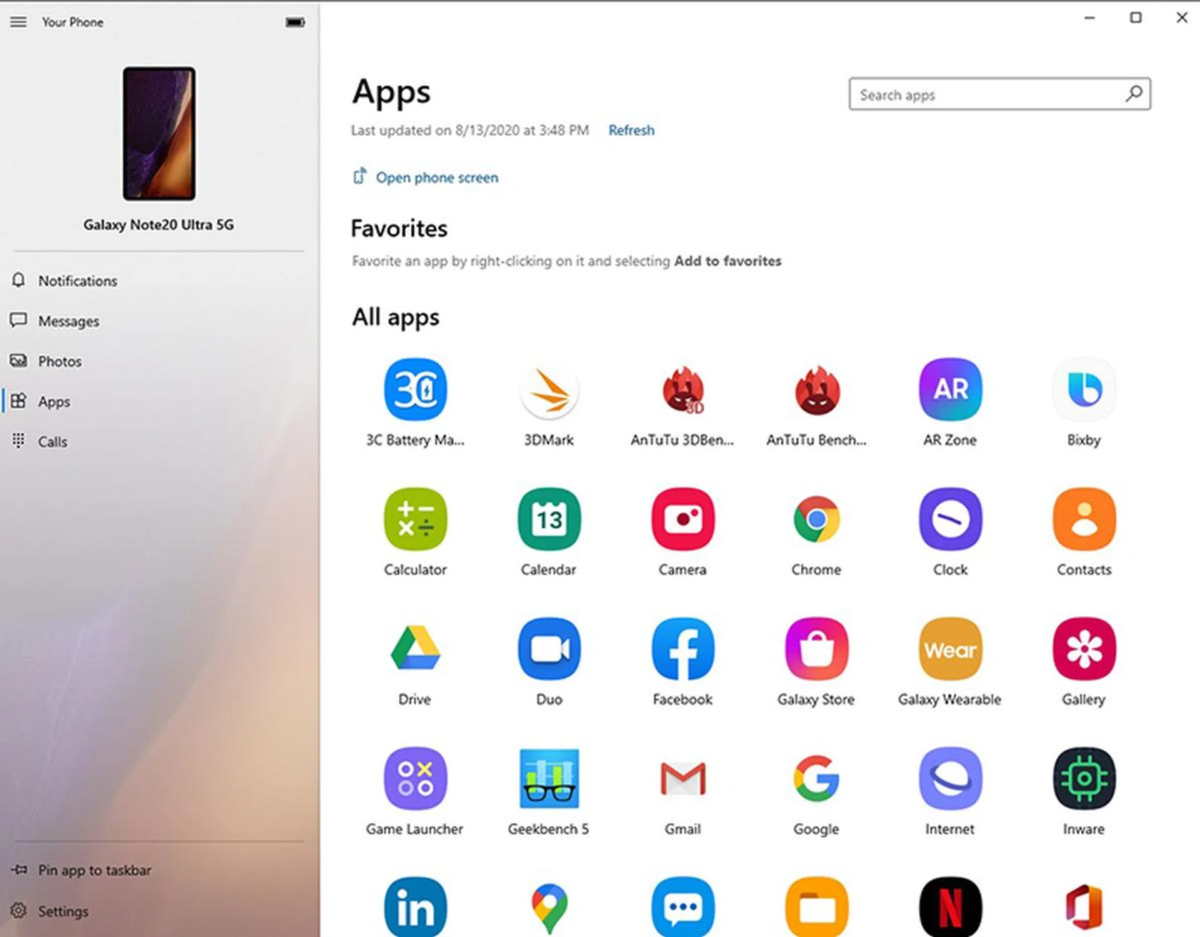Screen dimensions: 1200x937
Task: Click the Refresh link
Action: [x=631, y=130]
